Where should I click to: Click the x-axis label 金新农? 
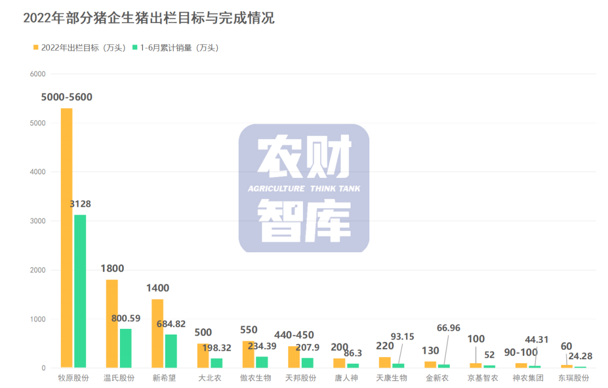437,378
